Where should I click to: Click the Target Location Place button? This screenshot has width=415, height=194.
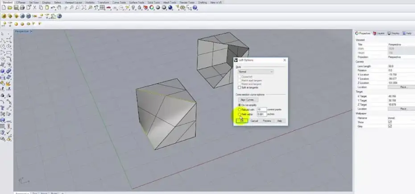tap(403, 109)
